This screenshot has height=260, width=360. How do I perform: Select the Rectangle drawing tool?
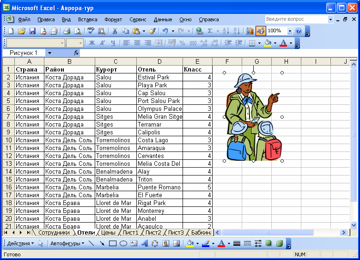112,243
